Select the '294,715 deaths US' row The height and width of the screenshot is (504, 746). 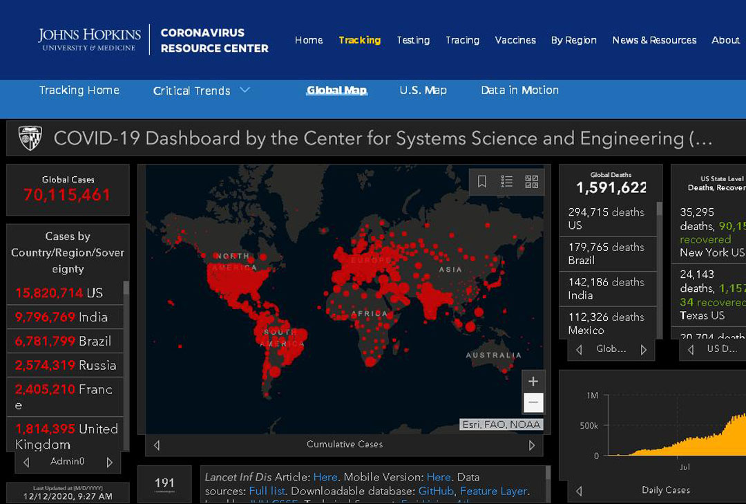pyautogui.click(x=608, y=218)
